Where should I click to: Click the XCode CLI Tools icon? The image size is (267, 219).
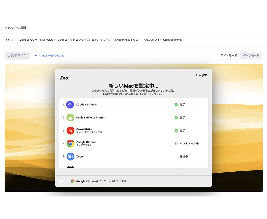click(70, 104)
